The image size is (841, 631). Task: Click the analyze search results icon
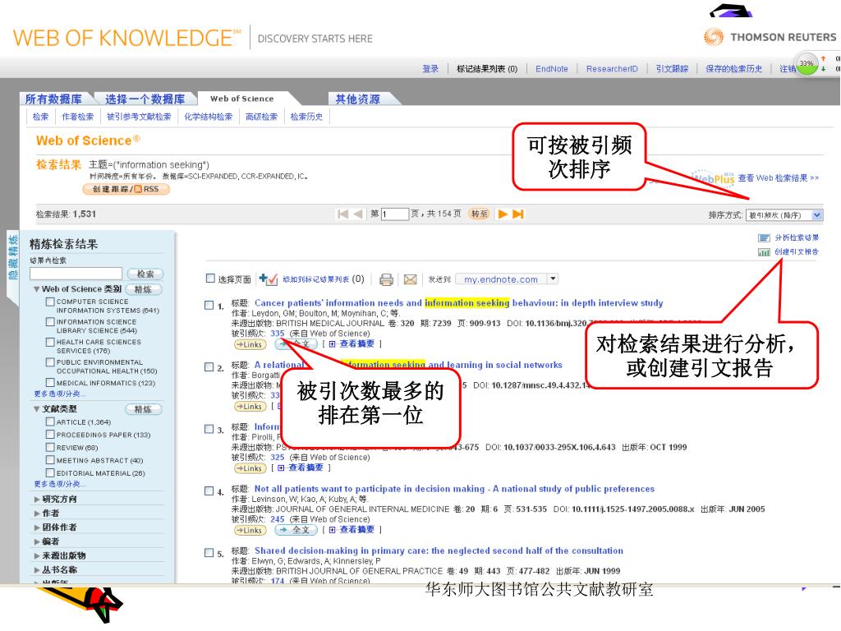[764, 237]
